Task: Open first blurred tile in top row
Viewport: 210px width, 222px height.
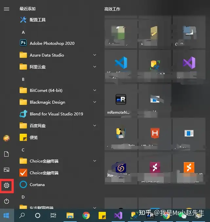Action: coord(121,32)
